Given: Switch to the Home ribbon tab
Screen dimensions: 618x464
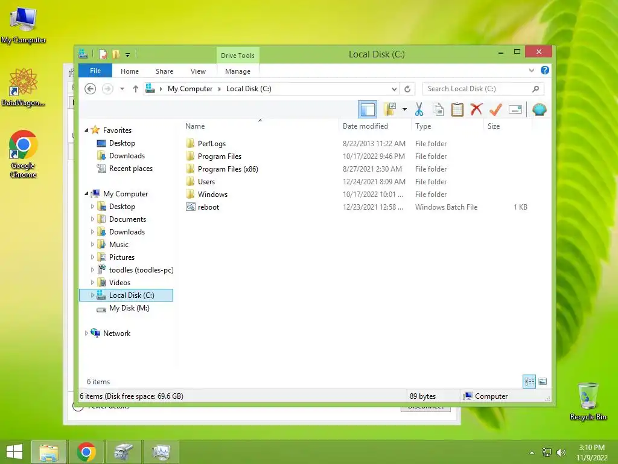Looking at the screenshot, I should click(x=130, y=71).
